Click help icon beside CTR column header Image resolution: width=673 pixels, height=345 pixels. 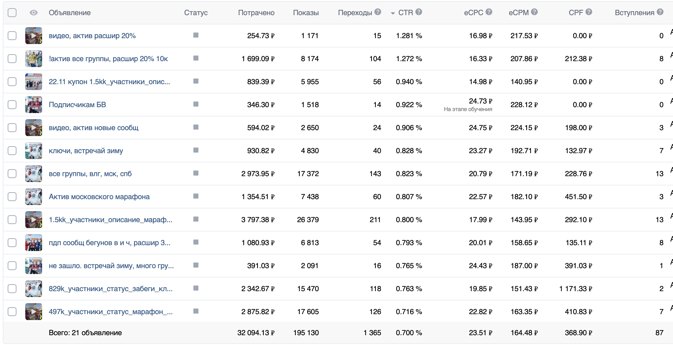pyautogui.click(x=419, y=12)
